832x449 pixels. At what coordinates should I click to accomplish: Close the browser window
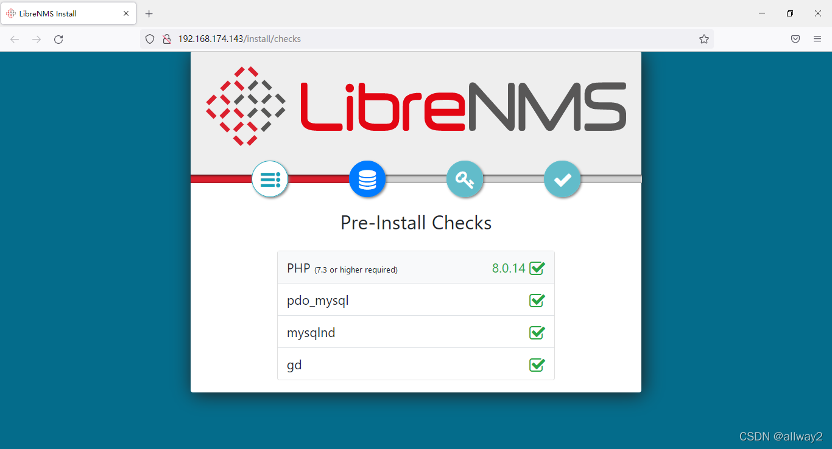(x=818, y=13)
